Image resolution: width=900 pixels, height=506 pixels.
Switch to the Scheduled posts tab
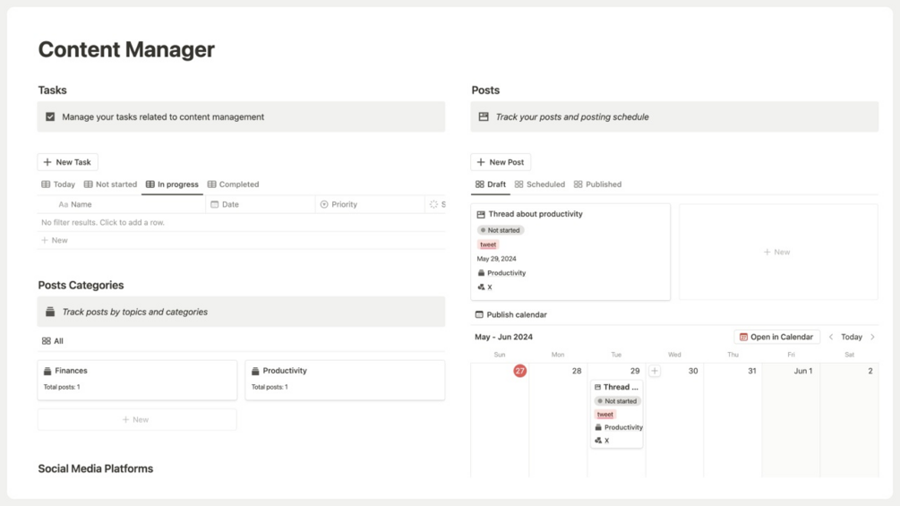point(539,184)
